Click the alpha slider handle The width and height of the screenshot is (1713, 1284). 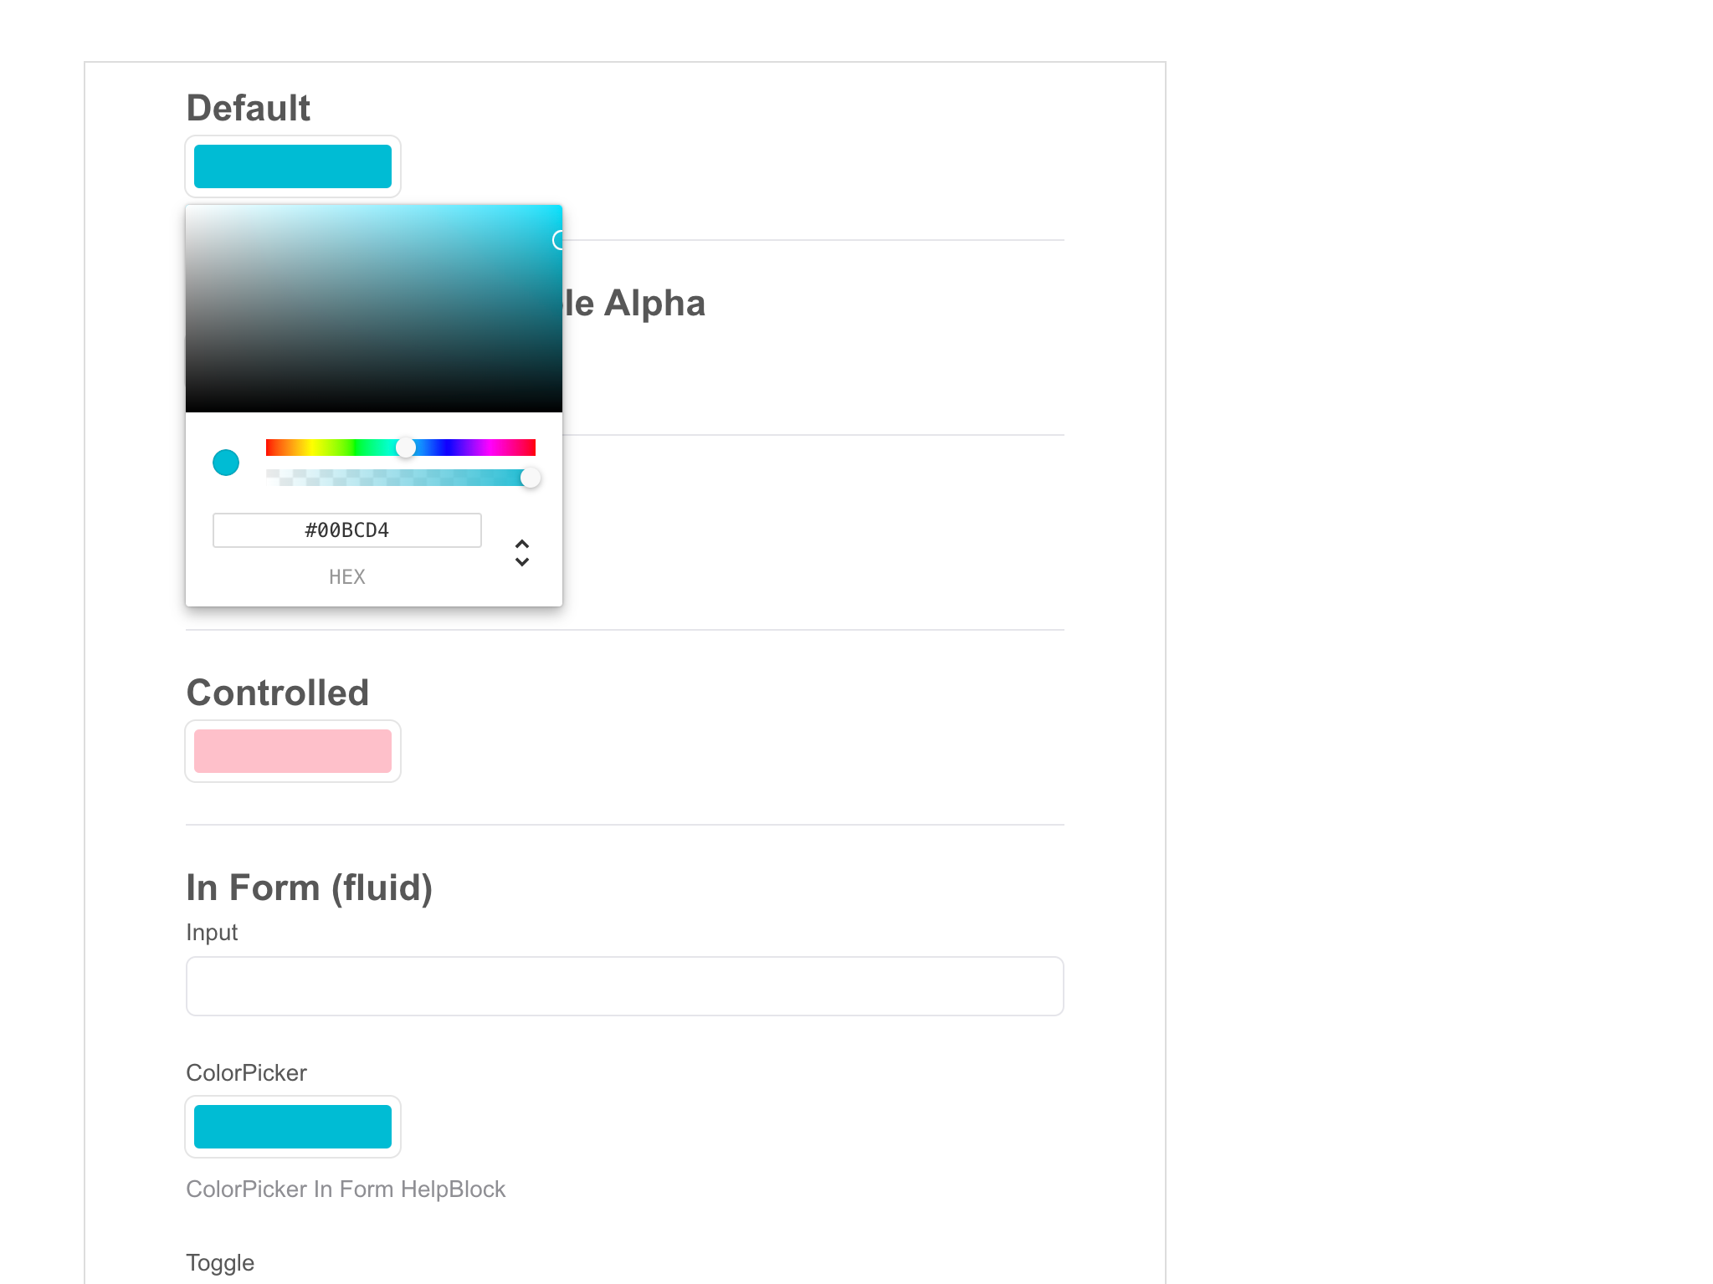coord(530,478)
